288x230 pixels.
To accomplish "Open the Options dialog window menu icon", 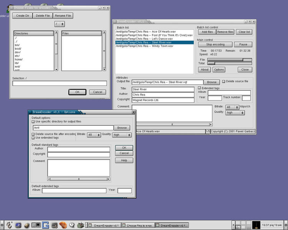I will tap(30, 112).
